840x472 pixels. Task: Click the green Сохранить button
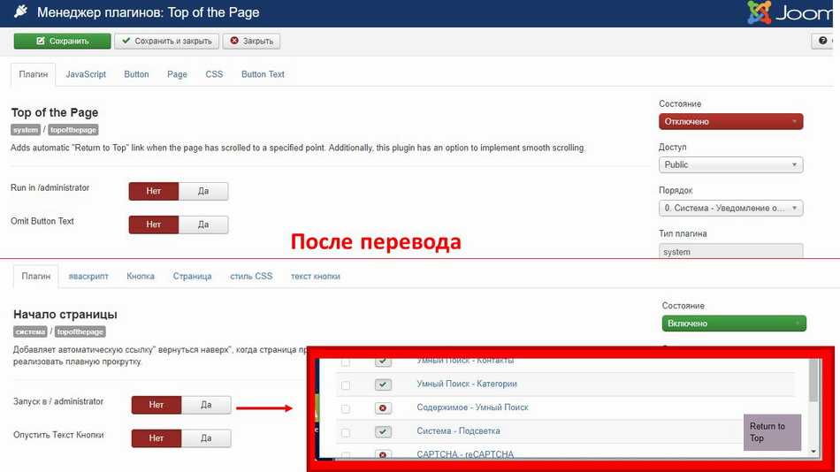click(62, 41)
